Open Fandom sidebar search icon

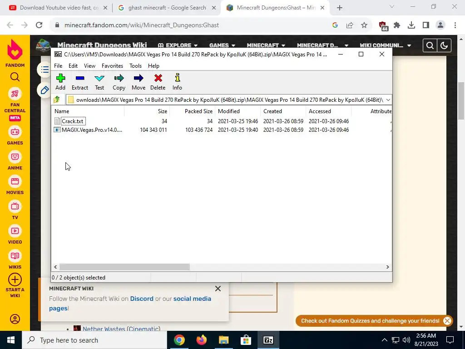click(x=15, y=77)
